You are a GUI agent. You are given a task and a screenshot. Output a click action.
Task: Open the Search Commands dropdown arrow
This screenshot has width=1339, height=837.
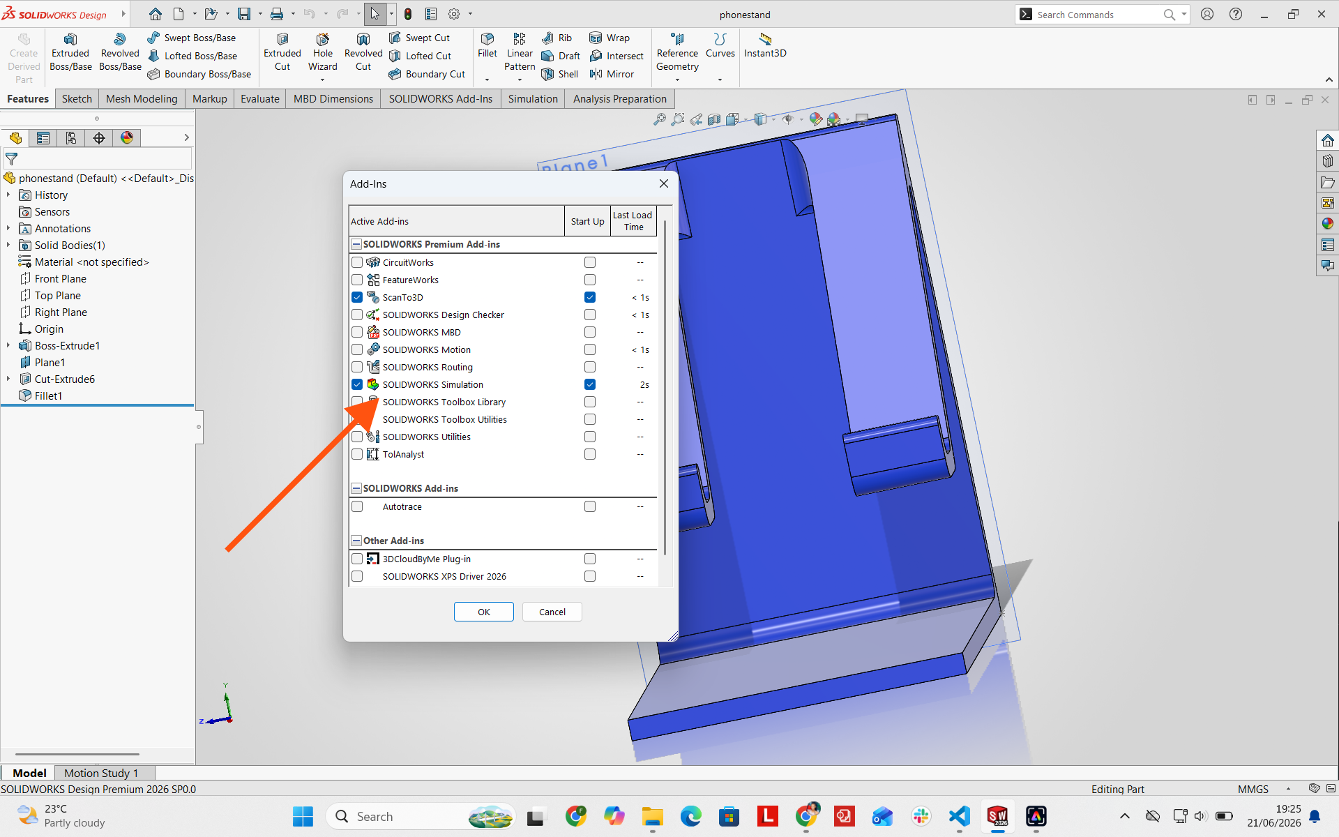(1183, 14)
